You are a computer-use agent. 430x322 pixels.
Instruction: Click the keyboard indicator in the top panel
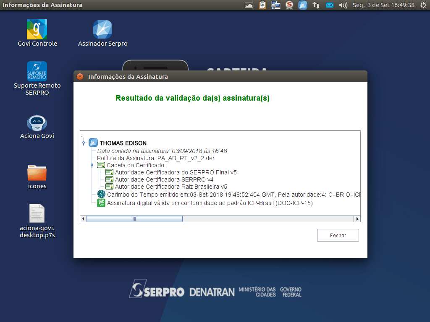pos(249,5)
